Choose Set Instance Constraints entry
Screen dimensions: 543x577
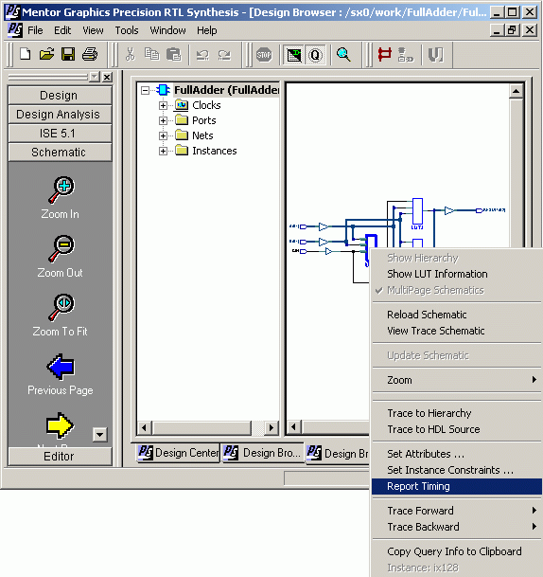pos(457,470)
